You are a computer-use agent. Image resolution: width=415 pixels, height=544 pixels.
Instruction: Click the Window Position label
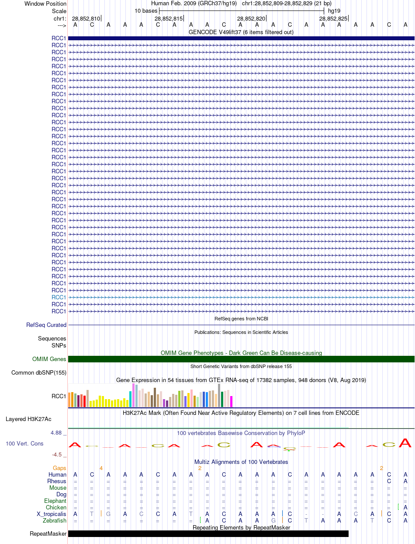[45, 4]
